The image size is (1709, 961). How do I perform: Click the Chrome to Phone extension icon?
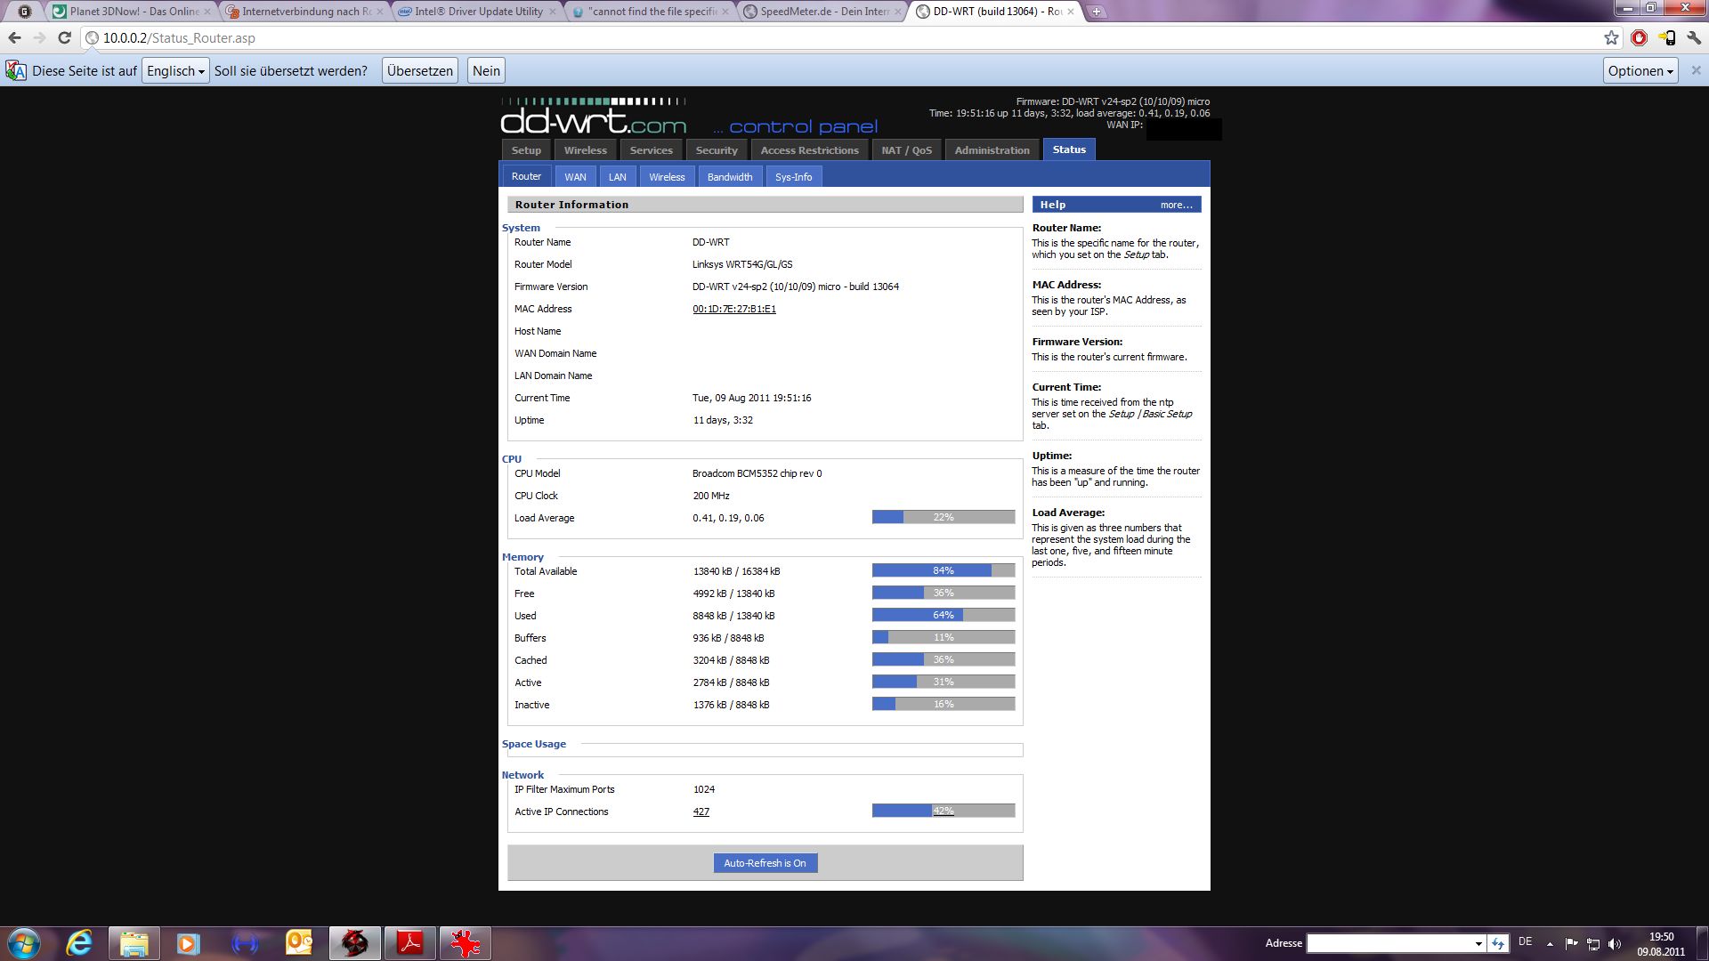(1666, 38)
